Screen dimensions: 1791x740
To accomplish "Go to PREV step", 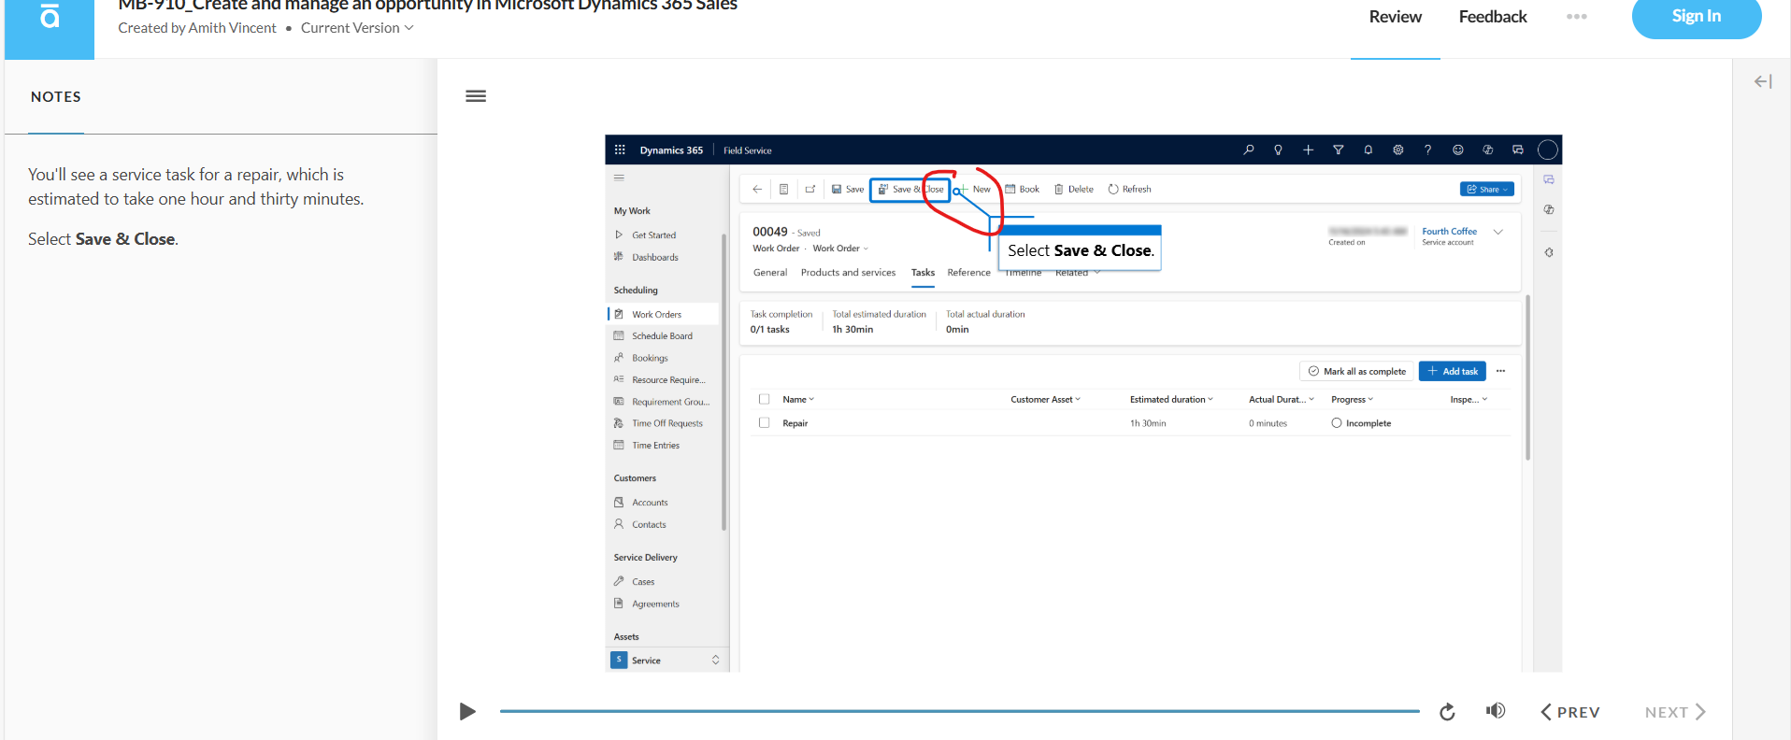I will coord(1570,712).
